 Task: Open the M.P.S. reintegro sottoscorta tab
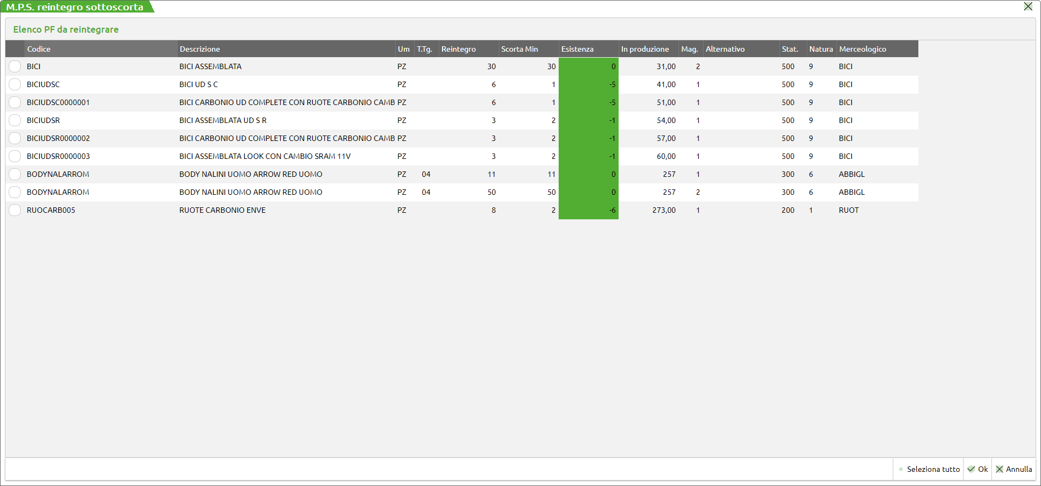[75, 7]
